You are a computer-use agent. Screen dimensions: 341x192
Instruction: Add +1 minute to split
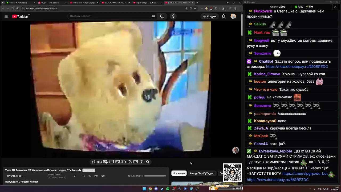pos(83,176)
